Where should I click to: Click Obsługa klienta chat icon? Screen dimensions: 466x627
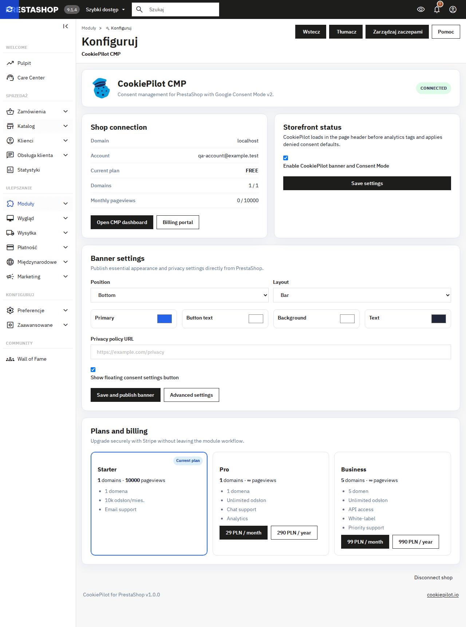[x=10, y=155]
